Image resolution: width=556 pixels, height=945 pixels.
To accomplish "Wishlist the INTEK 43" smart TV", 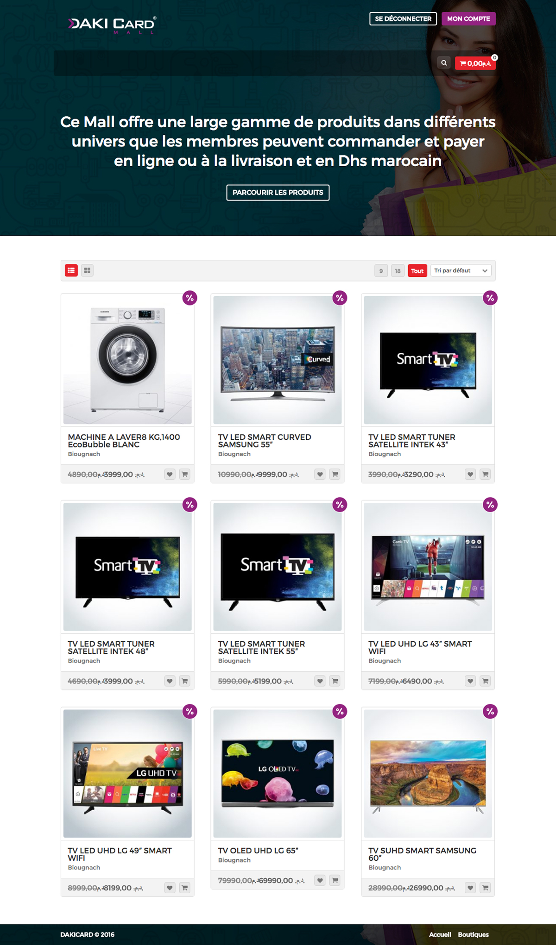I will (x=470, y=474).
